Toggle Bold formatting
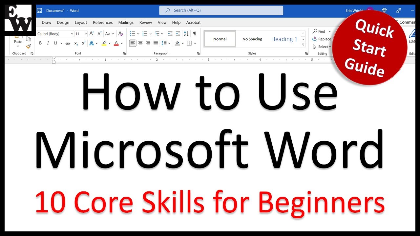This screenshot has height=236, width=420. pyautogui.click(x=40, y=43)
